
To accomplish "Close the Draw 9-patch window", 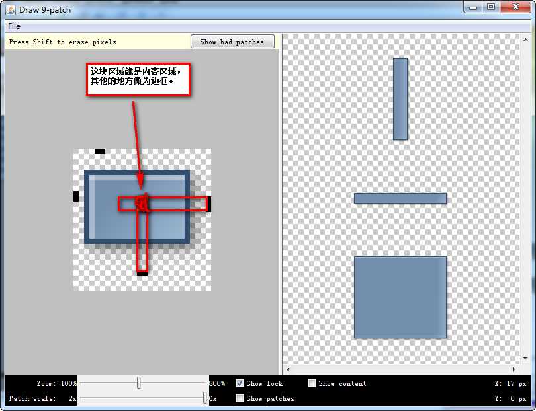I will pyautogui.click(x=515, y=7).
